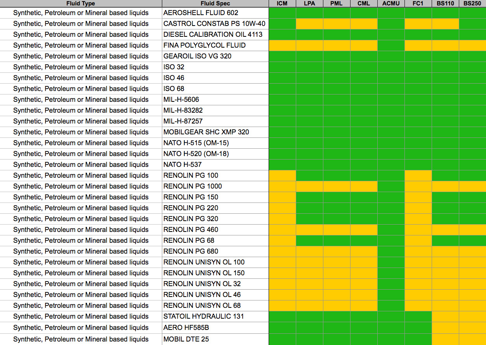Click Fluid Type cell in AEROSHELL row
Viewport: 486px width, 345px height.
tap(81, 13)
